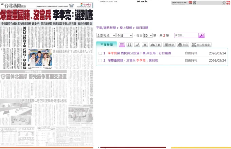Click the select-all checkmark icon
Viewport: 231px width, 149px height.
click(137, 45)
